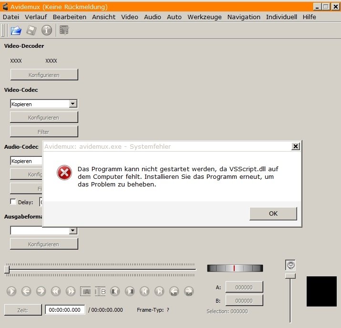The image size is (341, 328).
Task: Click the total duration / 00:00:00.000 text
Action: pyautogui.click(x=105, y=310)
